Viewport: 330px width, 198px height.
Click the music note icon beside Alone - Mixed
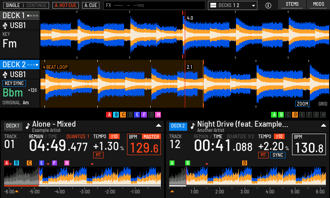[28, 126]
